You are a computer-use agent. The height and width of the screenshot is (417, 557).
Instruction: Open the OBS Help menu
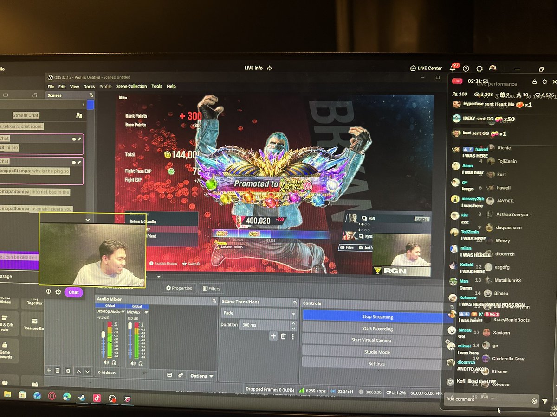coord(171,87)
